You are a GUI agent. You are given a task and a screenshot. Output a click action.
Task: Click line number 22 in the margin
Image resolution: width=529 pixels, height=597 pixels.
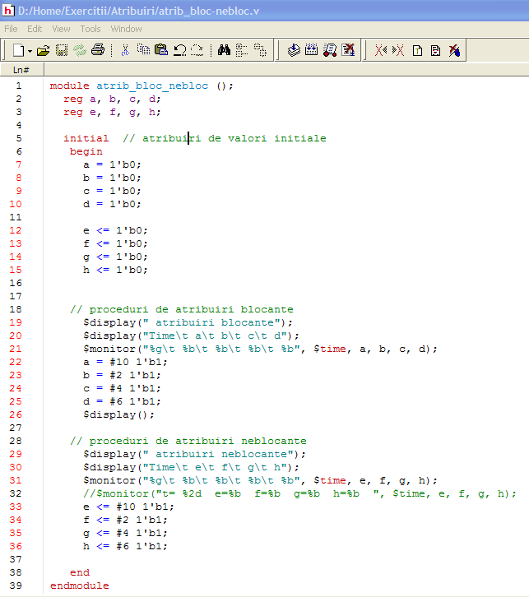coord(16,362)
